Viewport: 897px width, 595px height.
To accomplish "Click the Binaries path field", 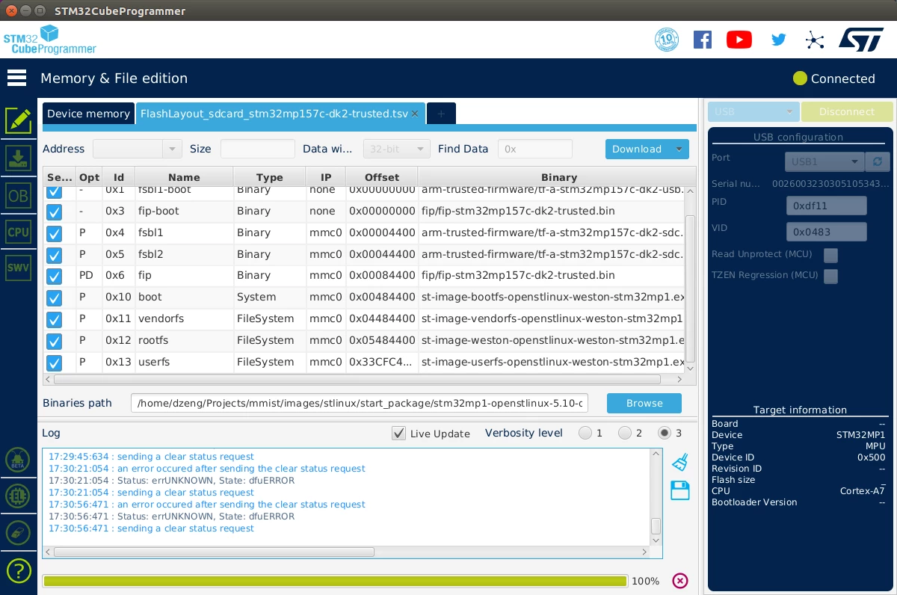I will [x=360, y=403].
